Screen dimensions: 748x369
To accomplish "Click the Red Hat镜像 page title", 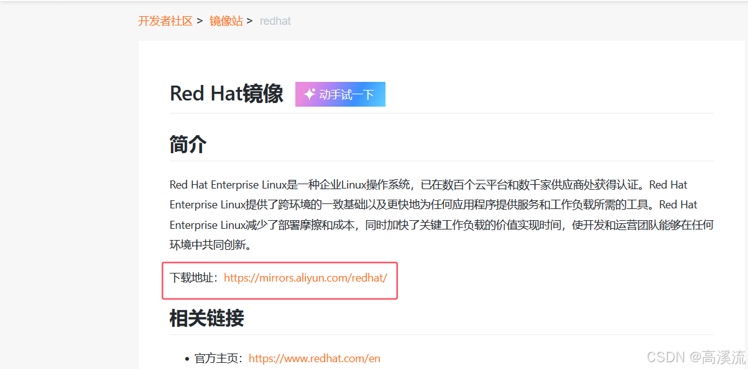I will pos(226,94).
